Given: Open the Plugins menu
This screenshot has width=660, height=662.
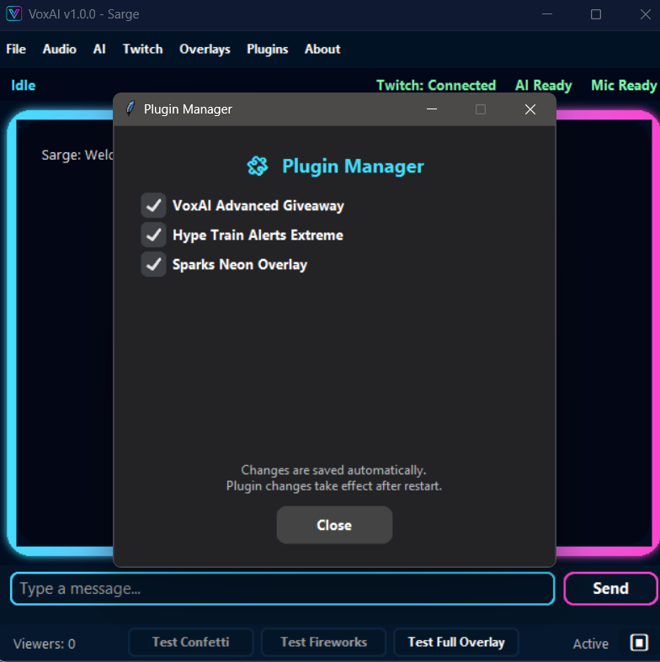Looking at the screenshot, I should (x=268, y=49).
